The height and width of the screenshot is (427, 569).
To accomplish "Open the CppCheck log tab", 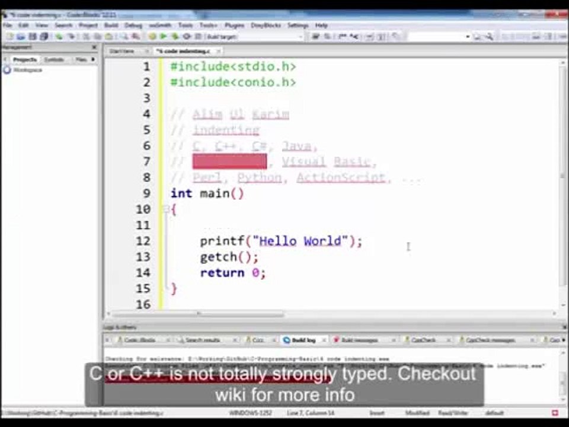I will 423,340.
